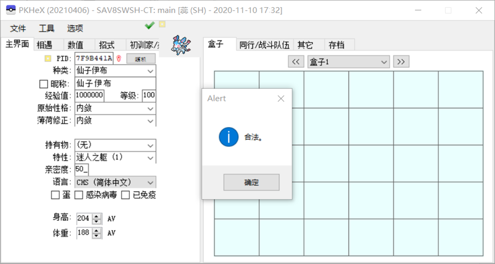Switch to the 主界面 tab

pyautogui.click(x=17, y=44)
